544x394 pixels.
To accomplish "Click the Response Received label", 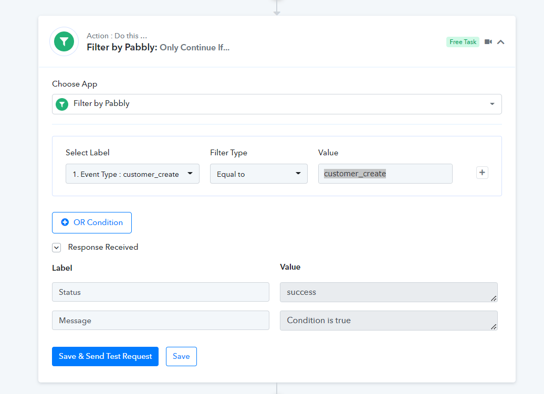I will [103, 247].
